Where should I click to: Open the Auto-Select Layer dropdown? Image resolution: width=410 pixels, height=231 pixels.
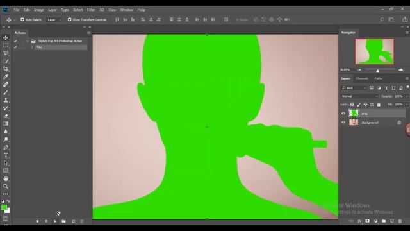pos(54,20)
